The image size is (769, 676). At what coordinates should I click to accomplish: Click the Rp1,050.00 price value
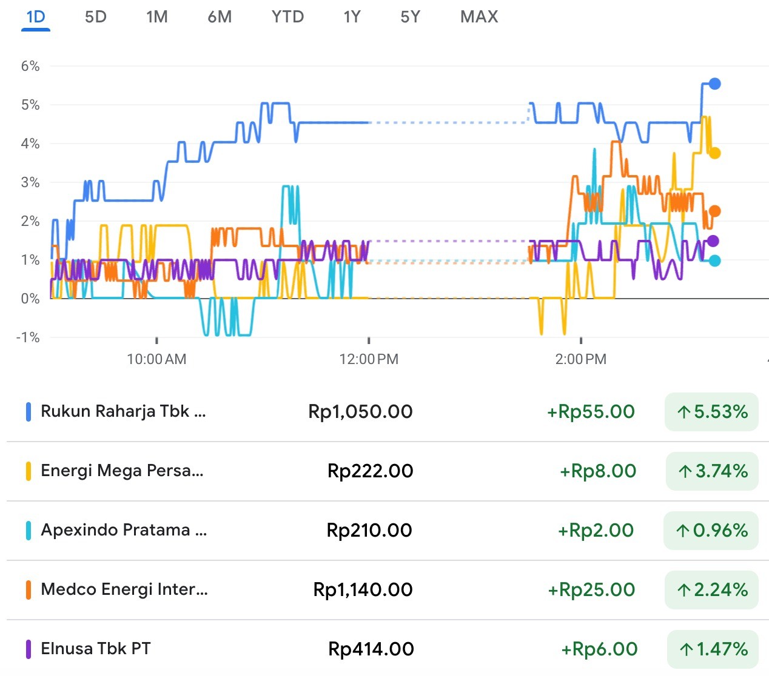tap(360, 412)
